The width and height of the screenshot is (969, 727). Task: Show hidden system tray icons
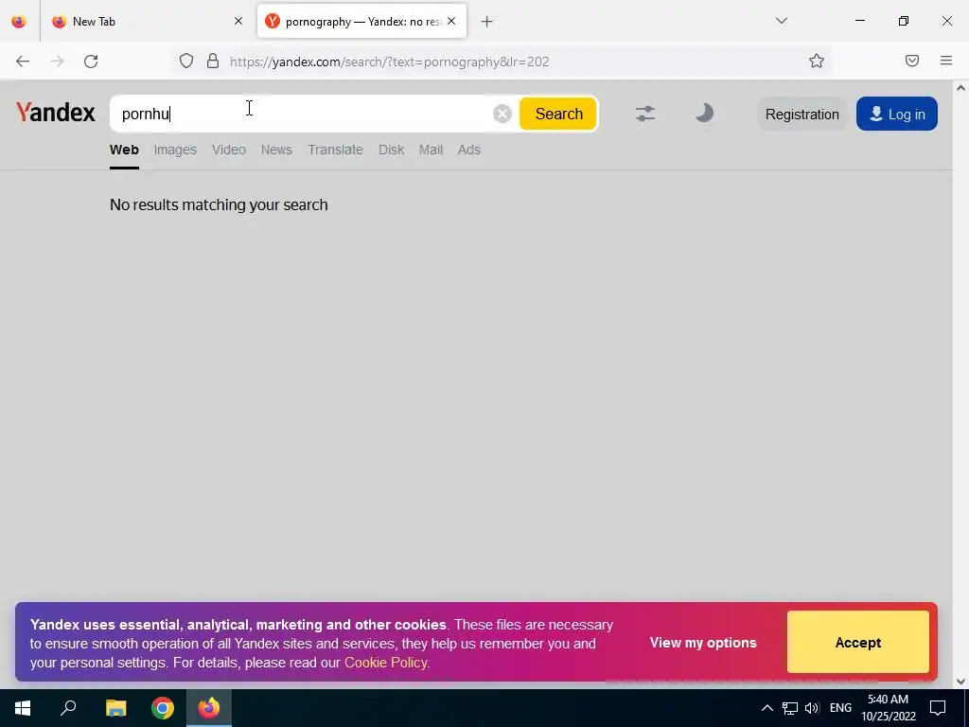point(766,708)
